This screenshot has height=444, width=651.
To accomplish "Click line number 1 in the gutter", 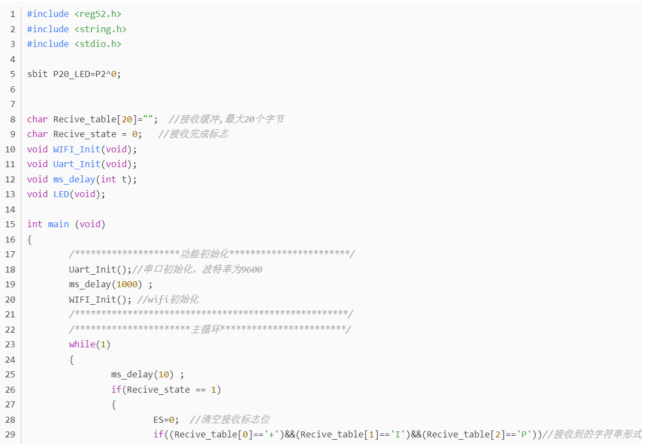I will click(x=13, y=14).
